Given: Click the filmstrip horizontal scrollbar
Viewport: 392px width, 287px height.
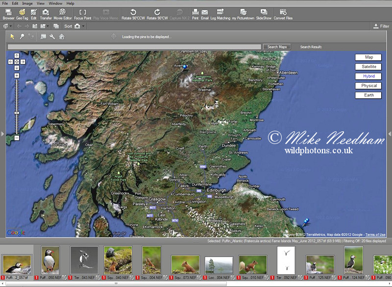Looking at the screenshot, I should (x=116, y=284).
